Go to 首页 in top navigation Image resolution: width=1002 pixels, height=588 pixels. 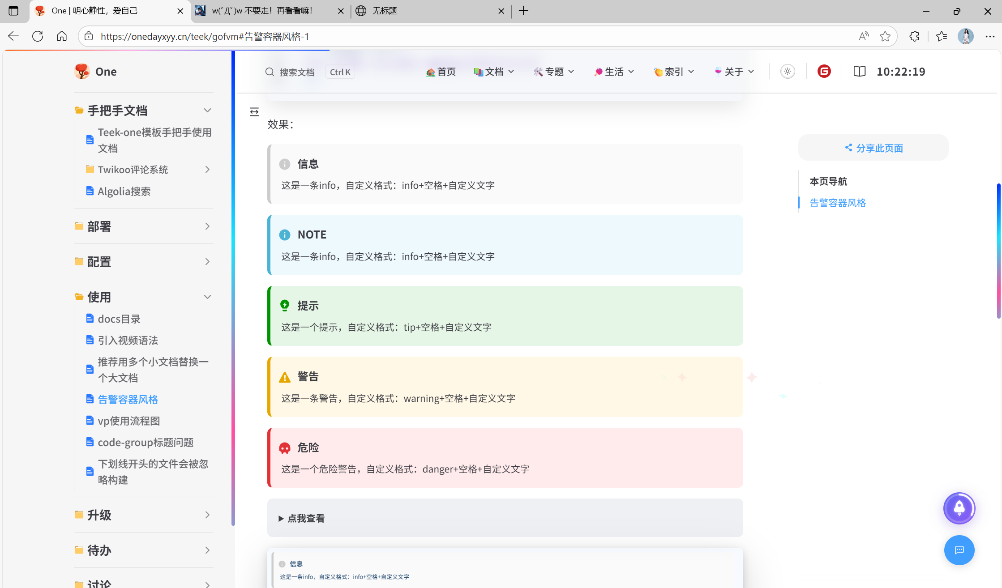[441, 72]
